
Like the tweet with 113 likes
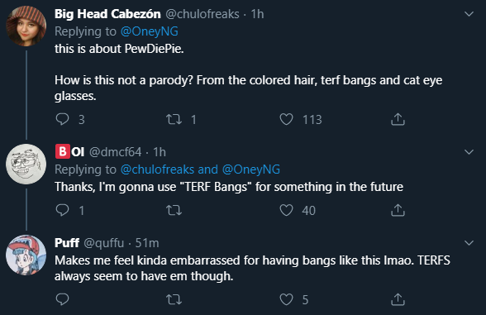coord(286,119)
